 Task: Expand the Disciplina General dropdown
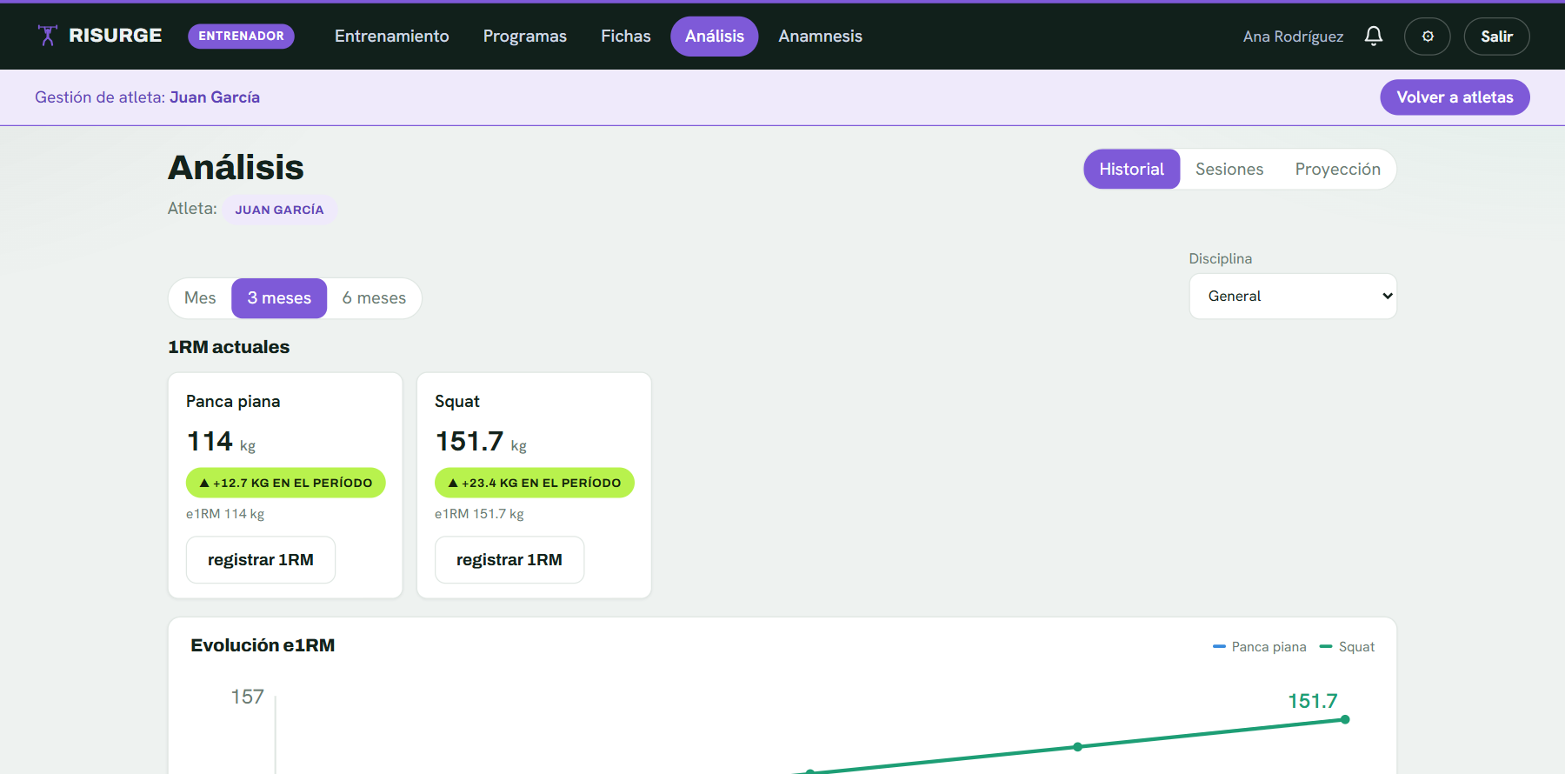click(x=1293, y=297)
